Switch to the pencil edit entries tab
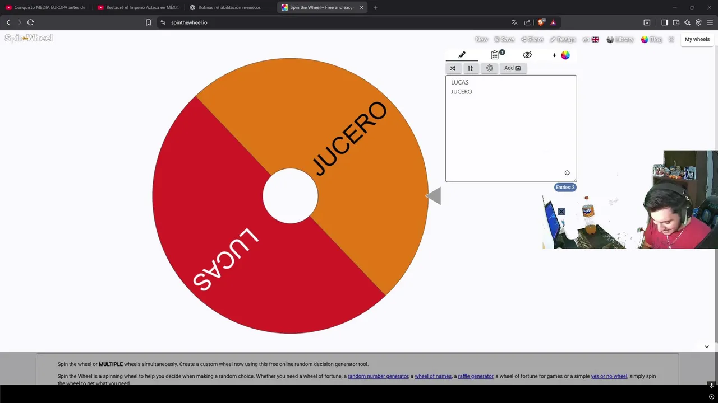Image resolution: width=718 pixels, height=403 pixels. tap(462, 55)
